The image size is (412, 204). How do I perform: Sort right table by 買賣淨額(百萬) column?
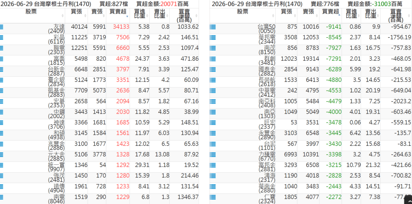396,16
